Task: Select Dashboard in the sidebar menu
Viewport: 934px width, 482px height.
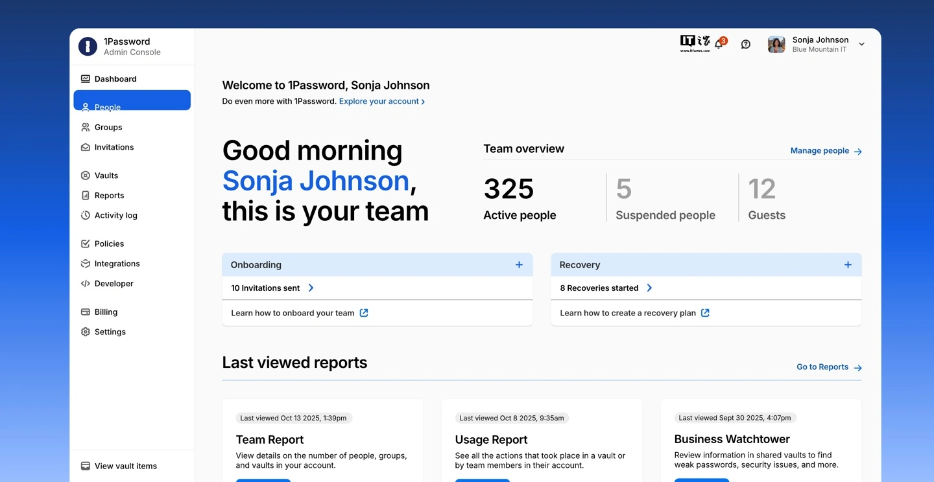Action: [115, 79]
